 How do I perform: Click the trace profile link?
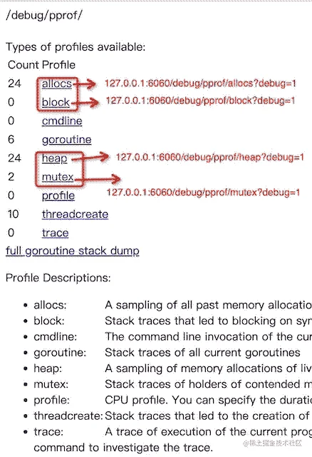pos(56,233)
